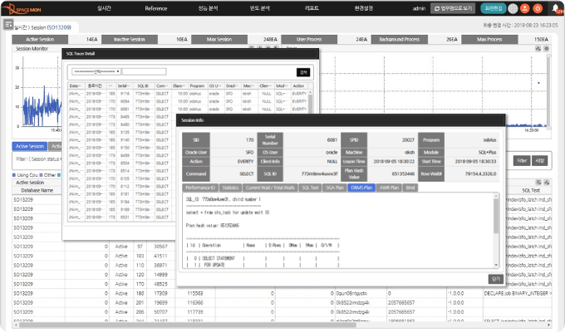
Task: Click the search button in SQL Tracer Detail
Action: tap(303, 72)
